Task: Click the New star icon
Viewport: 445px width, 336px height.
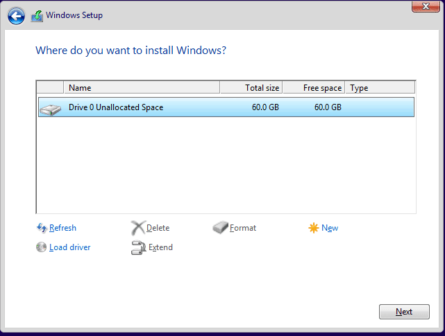Action: [314, 228]
